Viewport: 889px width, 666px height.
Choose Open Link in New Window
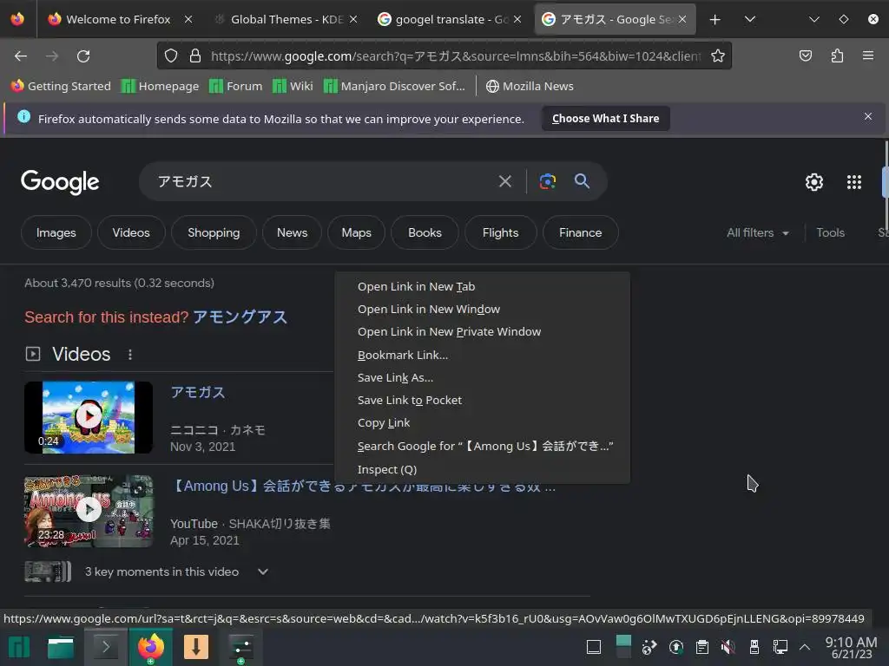click(482, 310)
